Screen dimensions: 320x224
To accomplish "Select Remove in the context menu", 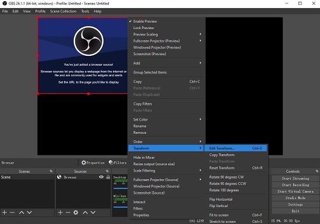I will click(x=166, y=133).
